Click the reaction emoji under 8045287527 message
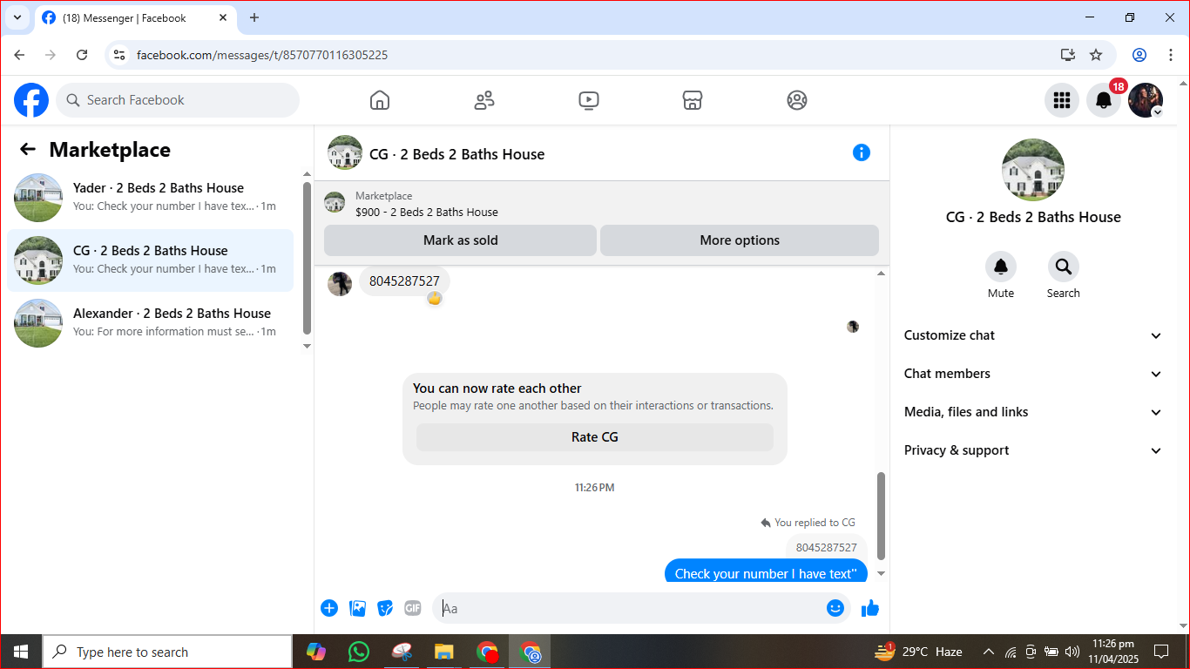This screenshot has height=669, width=1190. 435,299
